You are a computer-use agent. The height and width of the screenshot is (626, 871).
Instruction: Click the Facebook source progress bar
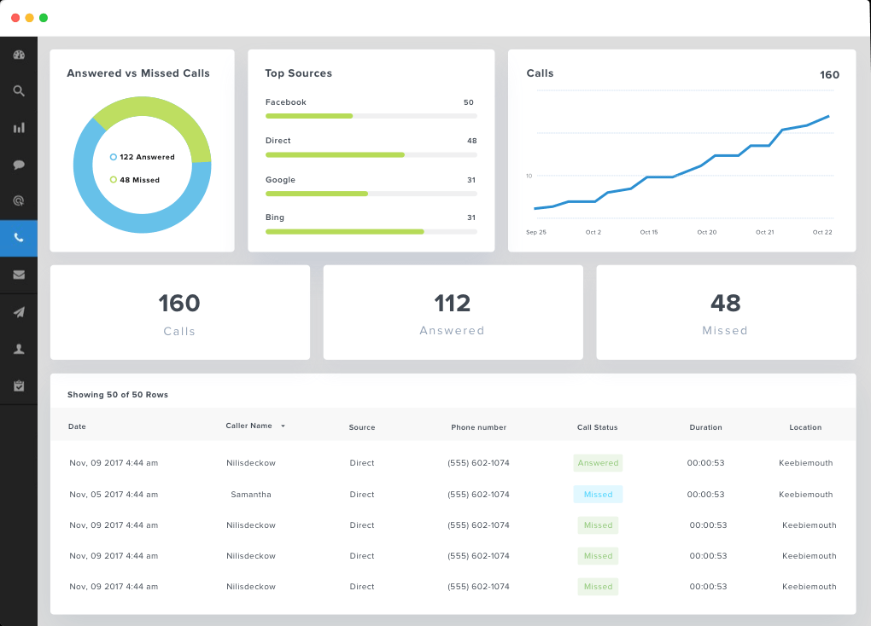371,116
